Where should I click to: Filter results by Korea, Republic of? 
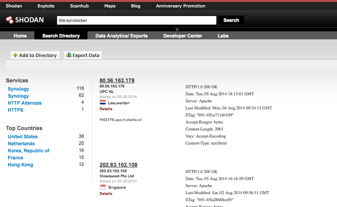(29, 151)
